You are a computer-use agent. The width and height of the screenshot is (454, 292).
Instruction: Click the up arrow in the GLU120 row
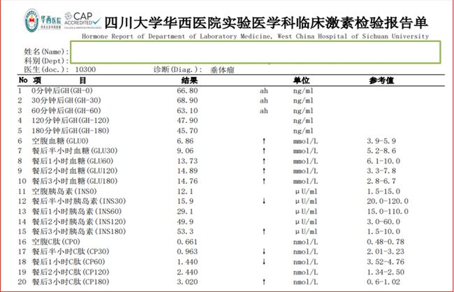click(264, 171)
